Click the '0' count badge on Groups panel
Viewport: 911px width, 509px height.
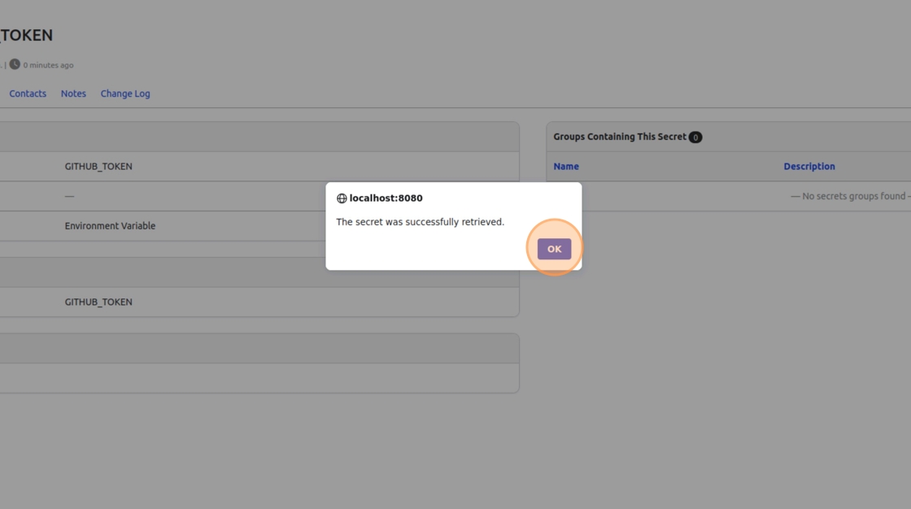point(695,137)
